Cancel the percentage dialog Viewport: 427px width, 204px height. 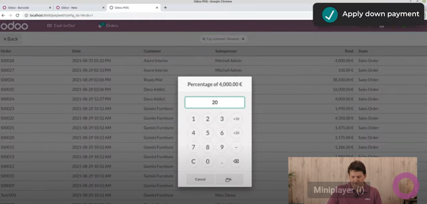200,179
